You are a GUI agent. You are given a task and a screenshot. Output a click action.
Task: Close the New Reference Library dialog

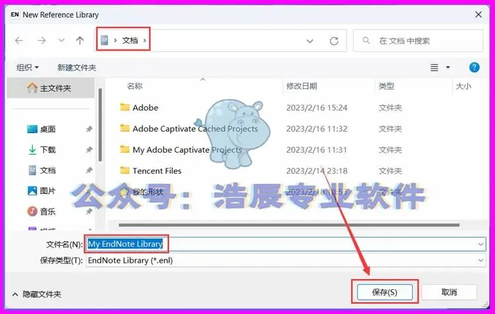tap(478, 15)
